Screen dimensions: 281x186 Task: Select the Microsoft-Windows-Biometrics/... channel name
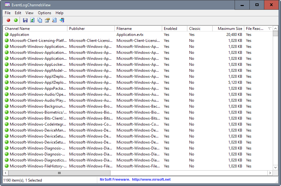(x=38, y=112)
